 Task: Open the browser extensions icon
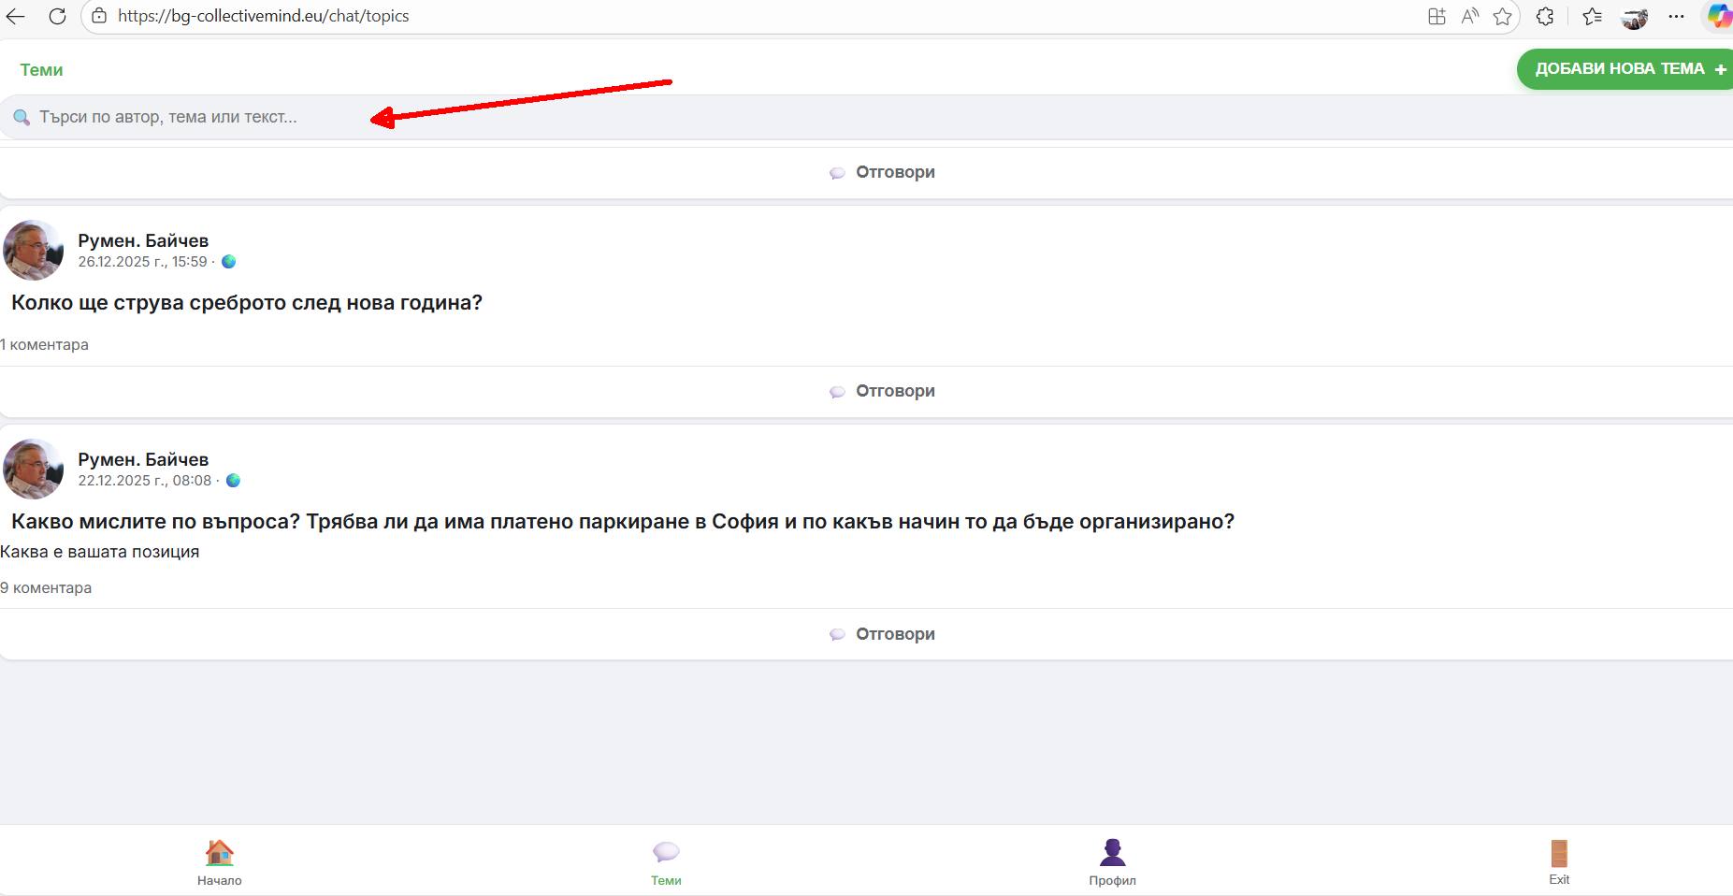[x=1545, y=16]
